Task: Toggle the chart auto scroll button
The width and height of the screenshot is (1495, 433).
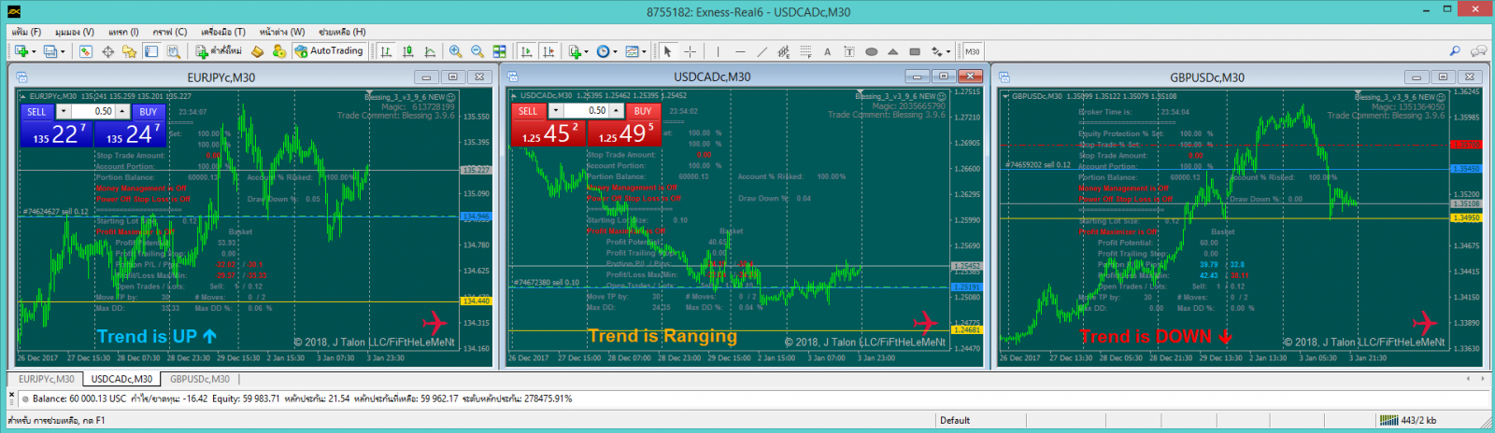Action: pyautogui.click(x=526, y=51)
